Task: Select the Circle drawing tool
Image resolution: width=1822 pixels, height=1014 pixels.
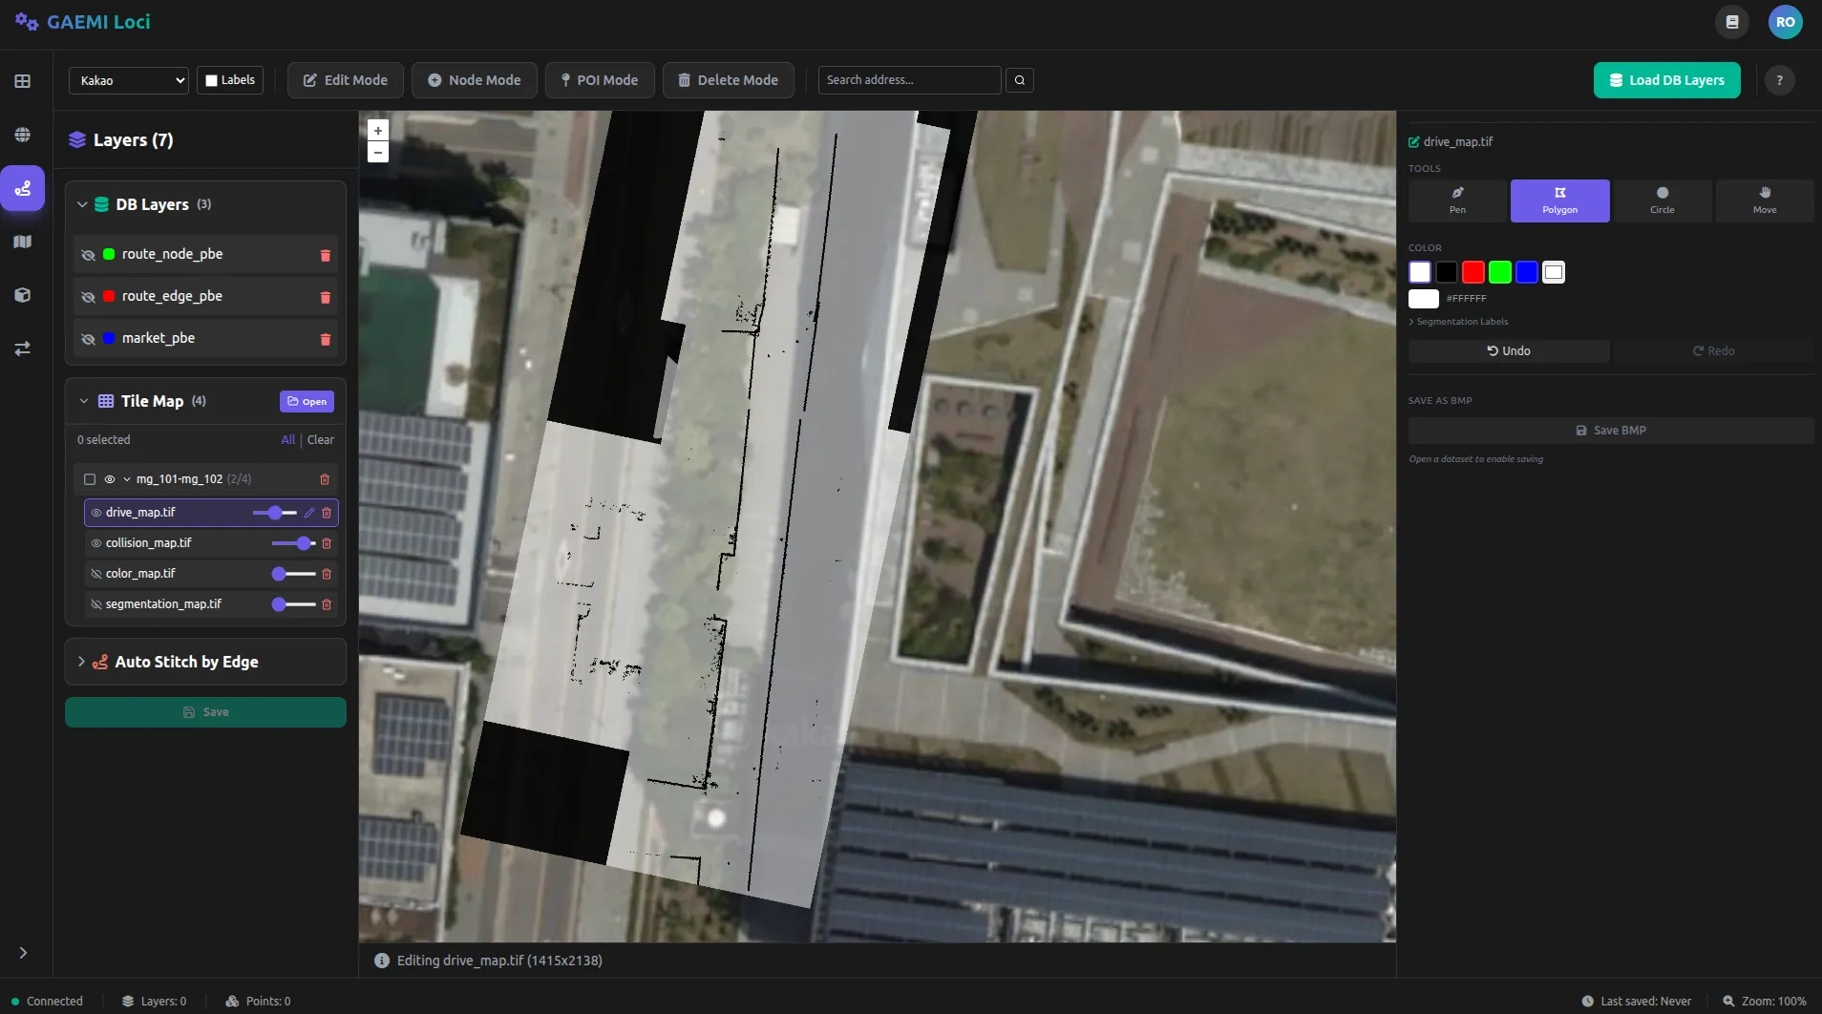Action: coord(1662,201)
